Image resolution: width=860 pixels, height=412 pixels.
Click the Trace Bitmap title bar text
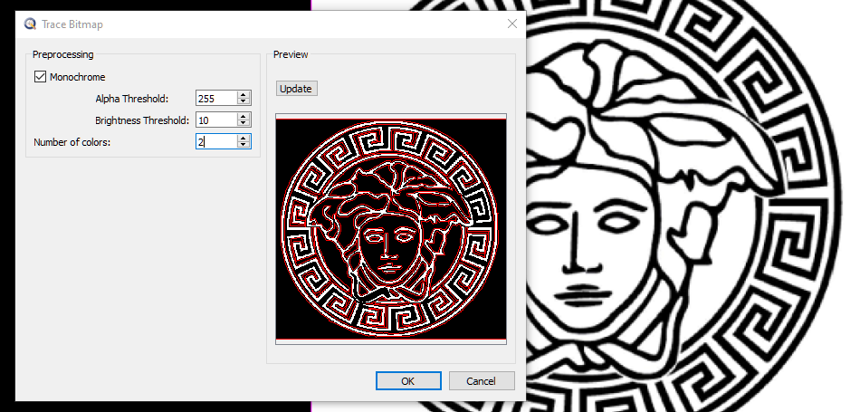(72, 24)
